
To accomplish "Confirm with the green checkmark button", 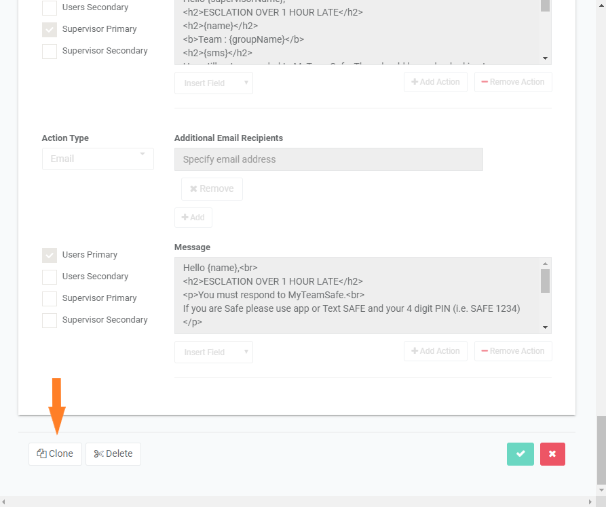I will click(x=520, y=453).
